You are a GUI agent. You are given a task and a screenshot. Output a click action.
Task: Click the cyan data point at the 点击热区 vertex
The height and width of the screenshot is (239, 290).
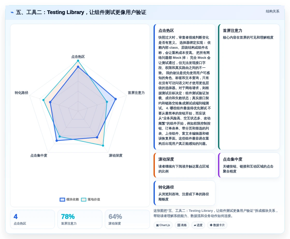pyautogui.click(x=78, y=61)
